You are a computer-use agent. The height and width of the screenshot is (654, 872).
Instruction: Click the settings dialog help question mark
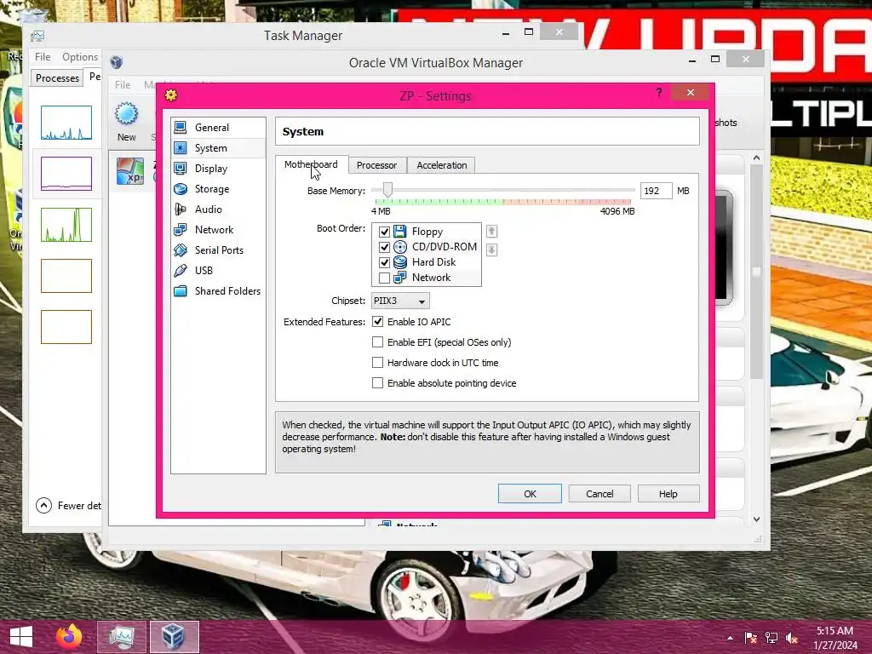click(x=659, y=92)
